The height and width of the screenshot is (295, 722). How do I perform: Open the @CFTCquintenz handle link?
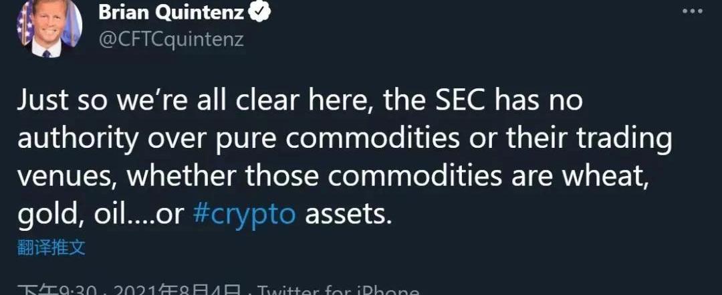[170, 39]
